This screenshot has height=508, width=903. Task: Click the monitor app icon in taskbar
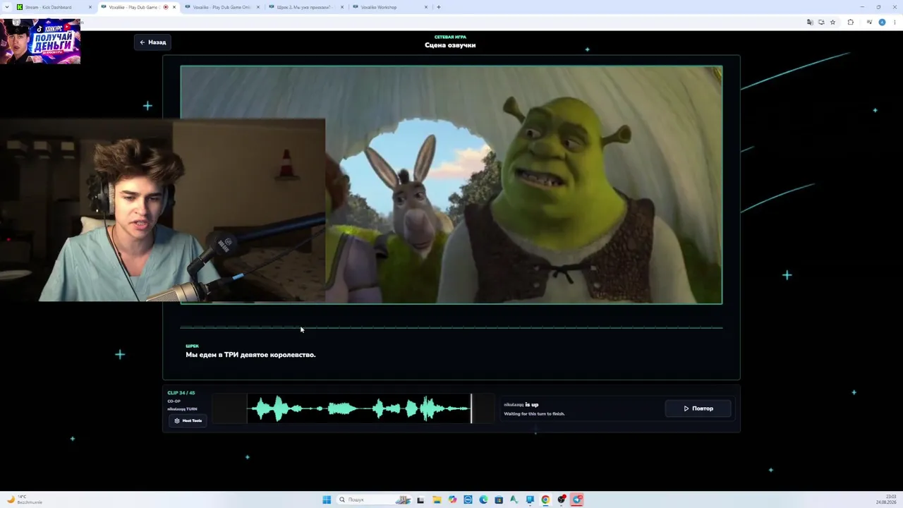click(x=530, y=500)
